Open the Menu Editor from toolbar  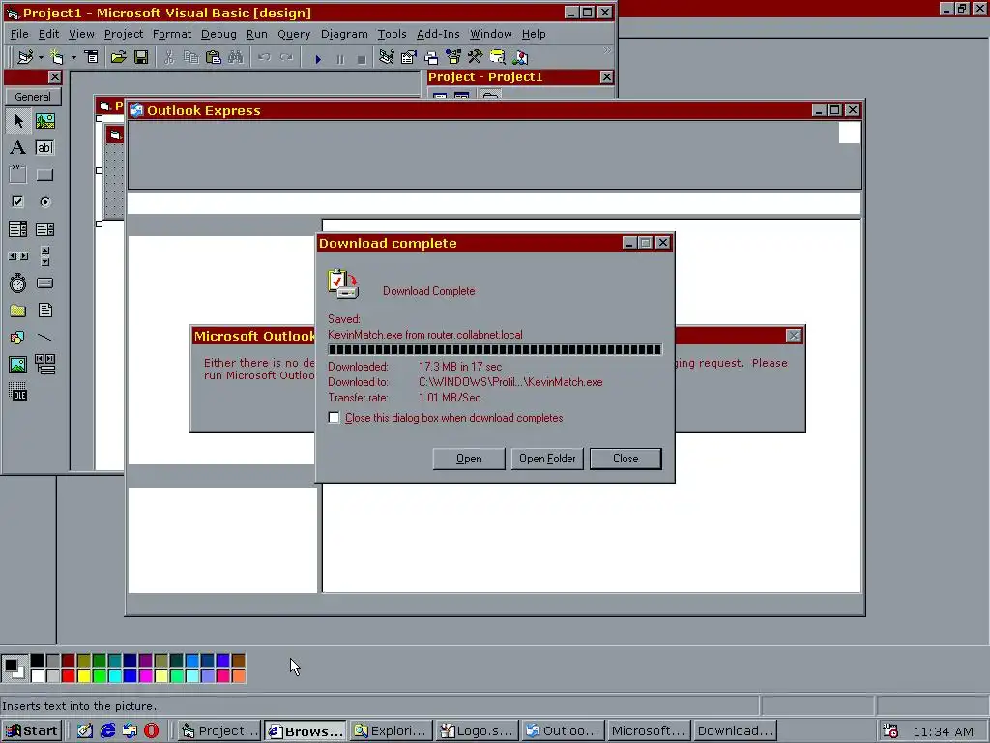click(92, 57)
